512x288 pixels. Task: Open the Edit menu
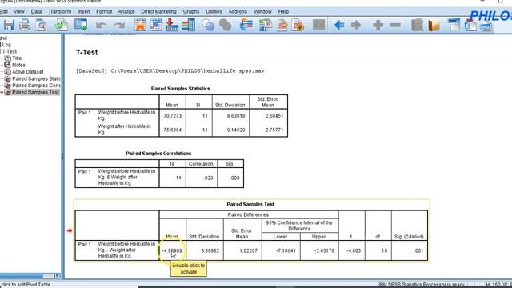(3, 11)
